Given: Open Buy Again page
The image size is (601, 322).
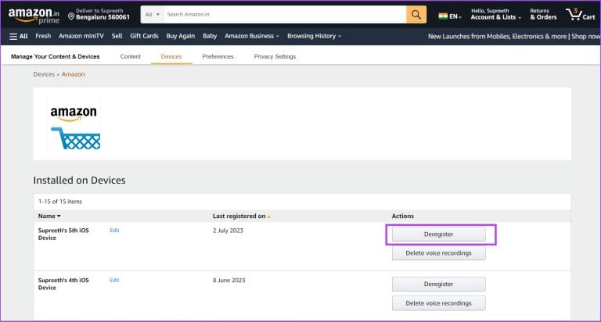Looking at the screenshot, I should click(181, 36).
